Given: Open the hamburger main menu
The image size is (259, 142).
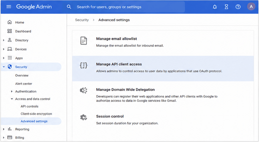Looking at the screenshot, I should tap(9, 7).
